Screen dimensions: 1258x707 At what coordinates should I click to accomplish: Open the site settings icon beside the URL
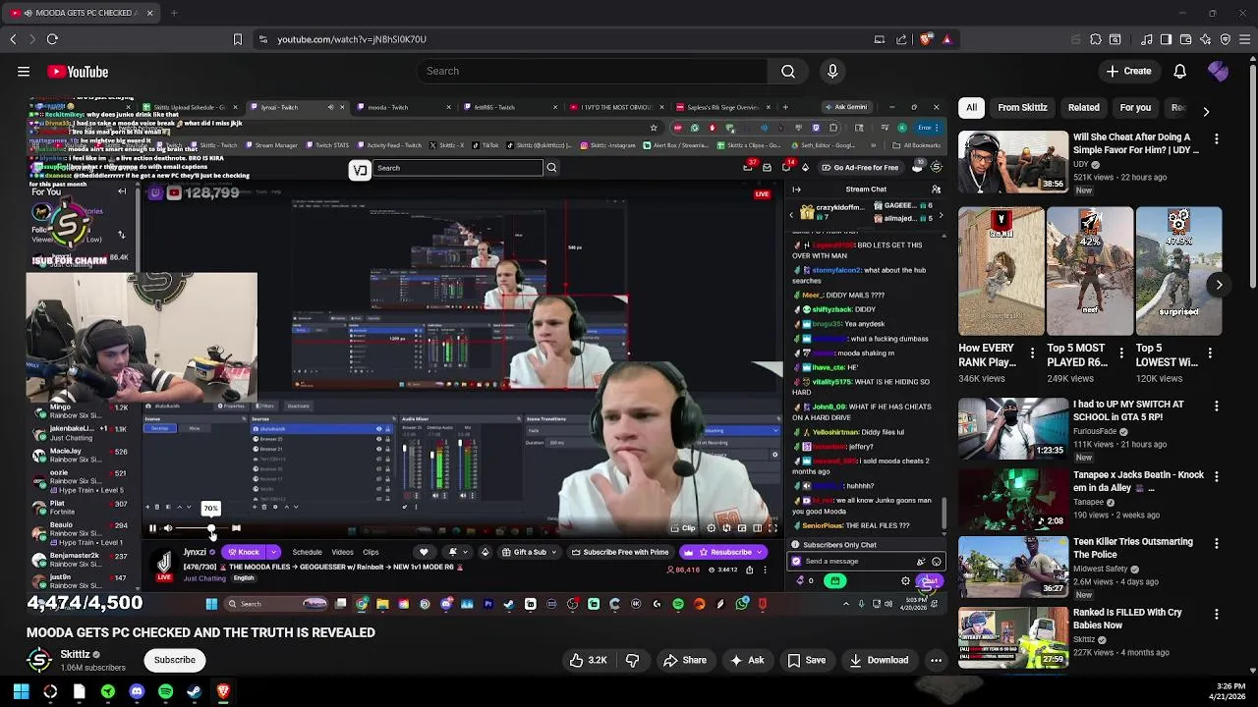click(262, 39)
